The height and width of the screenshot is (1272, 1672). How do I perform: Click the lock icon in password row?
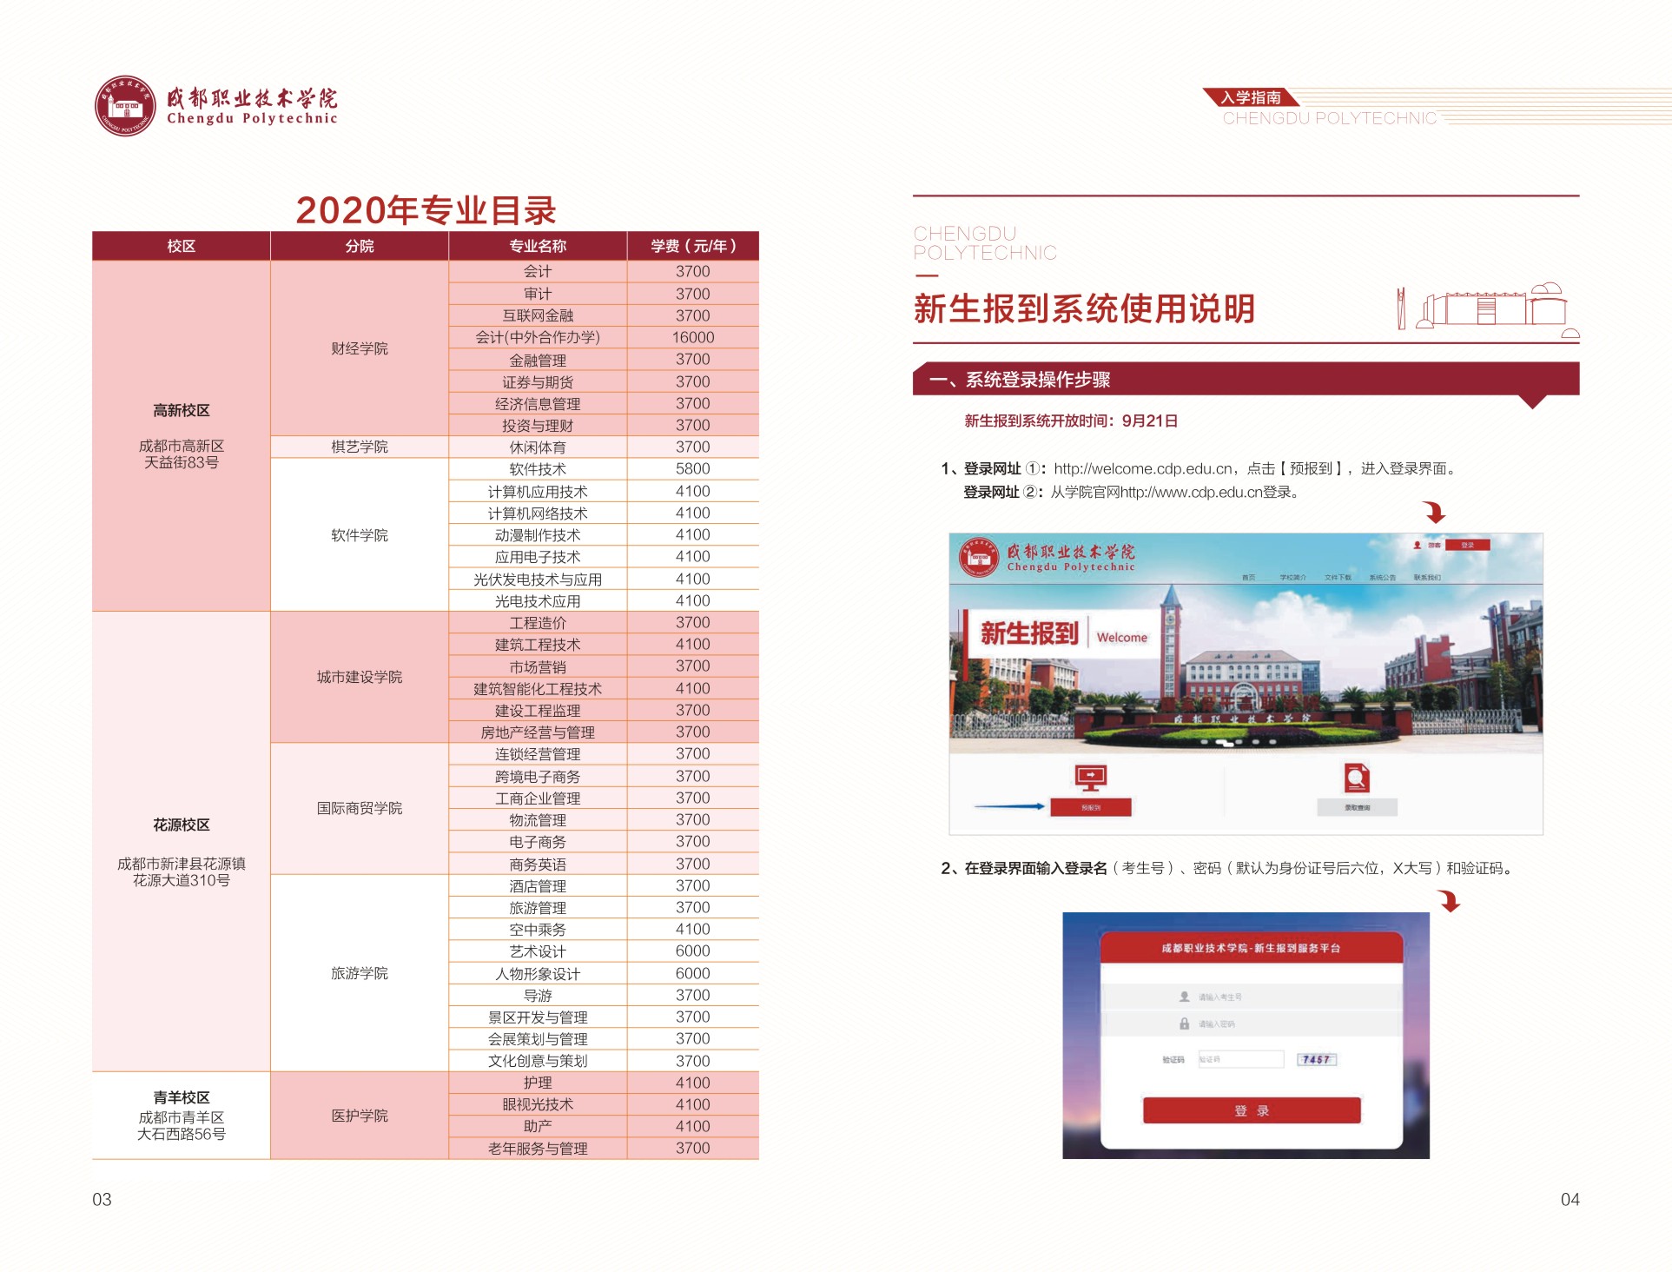coord(1184,1024)
